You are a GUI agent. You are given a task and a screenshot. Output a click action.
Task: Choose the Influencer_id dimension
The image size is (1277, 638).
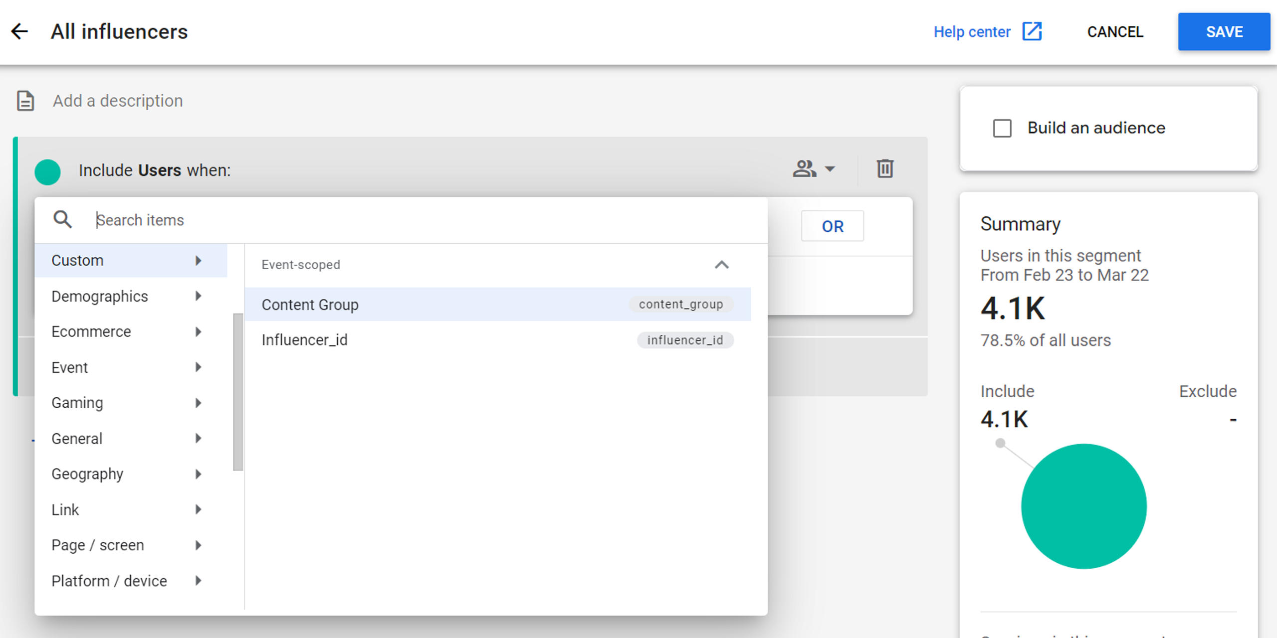pos(304,340)
